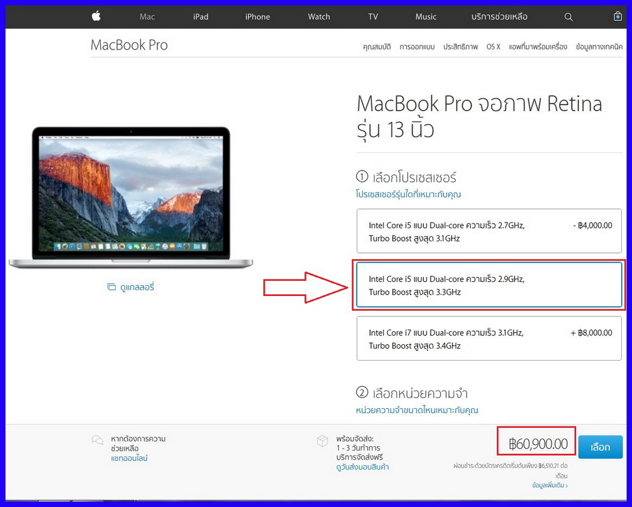Click the MacBook Pro page title
Viewport: 632px width, 507px height.
point(129,45)
